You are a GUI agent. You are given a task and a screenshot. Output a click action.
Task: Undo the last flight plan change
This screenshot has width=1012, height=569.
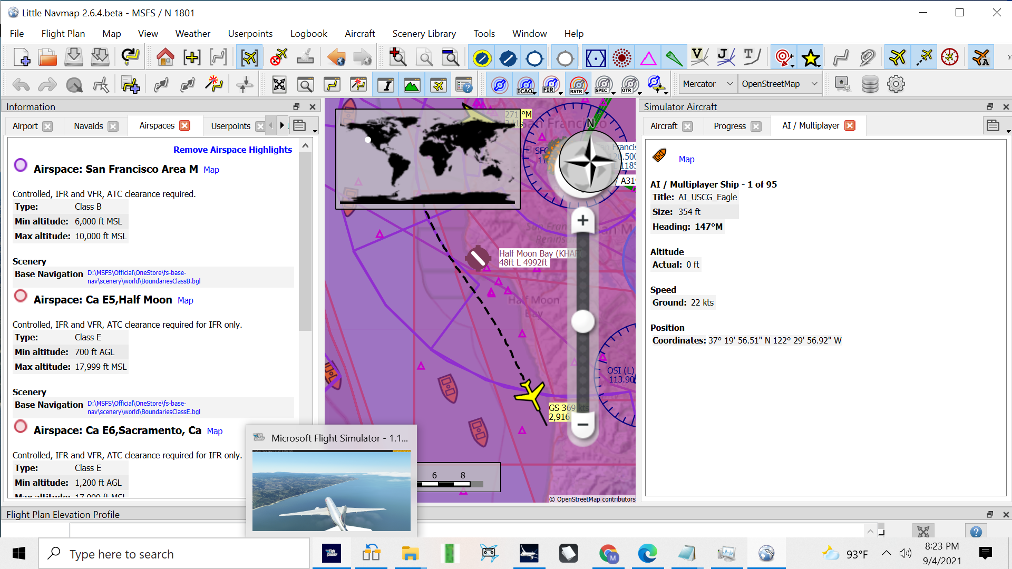click(x=22, y=84)
